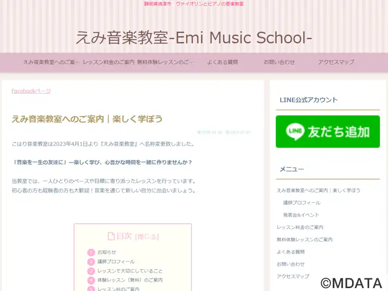This screenshot has width=388, height=291.
Task: Click the LINE speech bubble logo icon
Action: pyautogui.click(x=295, y=131)
